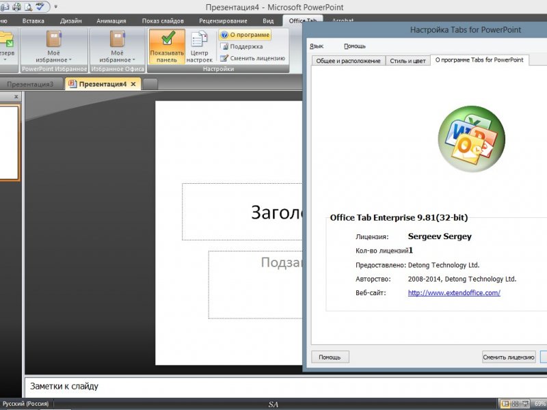The image size is (547, 410).
Task: Click Русский (Россия) language in status bar
Action: [25, 404]
